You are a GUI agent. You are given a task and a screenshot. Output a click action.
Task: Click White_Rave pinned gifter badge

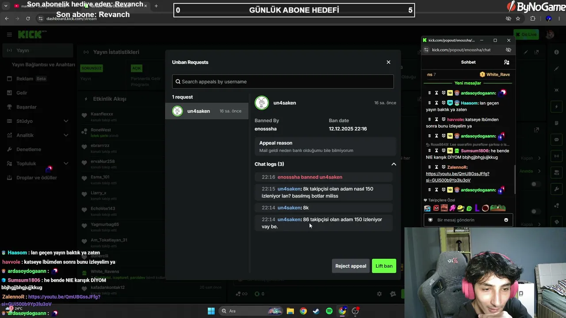click(495, 75)
